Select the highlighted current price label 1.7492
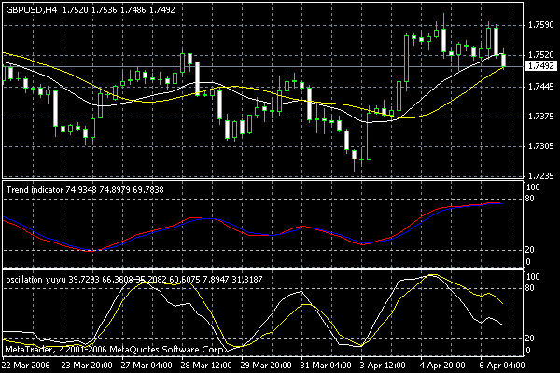Image resolution: width=560 pixels, height=373 pixels. [541, 66]
